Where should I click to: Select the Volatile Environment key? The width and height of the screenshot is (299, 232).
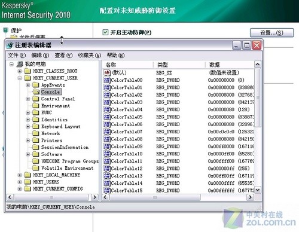(x=67, y=168)
